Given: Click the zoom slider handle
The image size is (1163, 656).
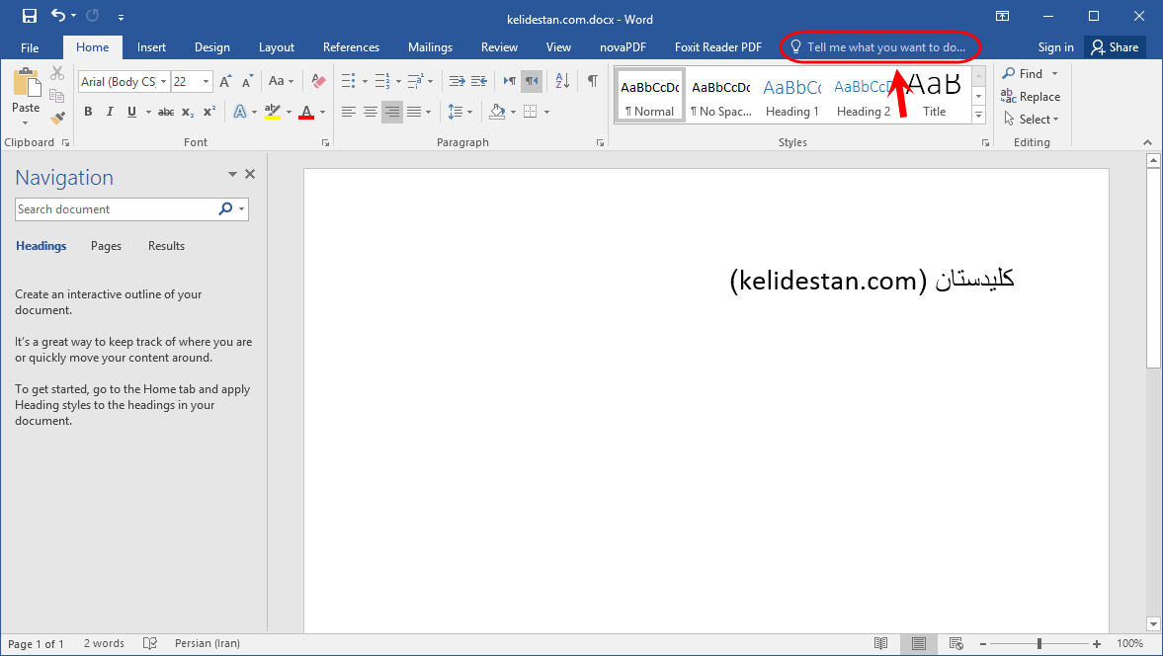Looking at the screenshot, I should pos(1039,644).
